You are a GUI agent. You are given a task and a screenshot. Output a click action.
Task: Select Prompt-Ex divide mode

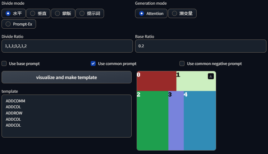coord(19,24)
